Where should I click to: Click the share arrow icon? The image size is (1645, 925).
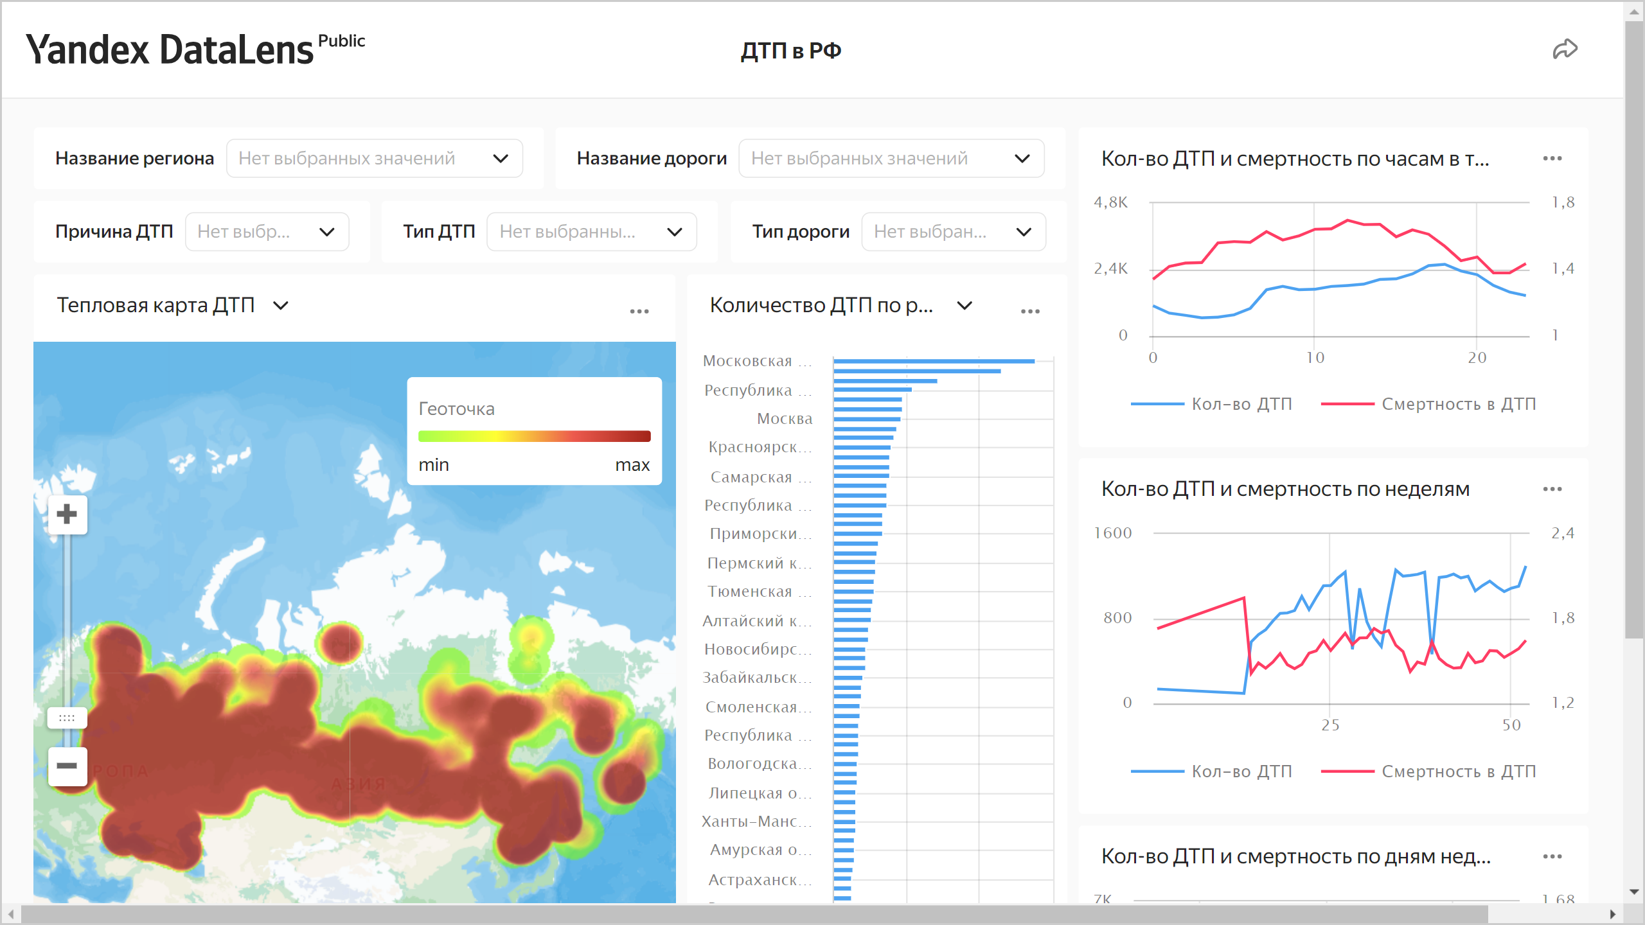[x=1565, y=49]
